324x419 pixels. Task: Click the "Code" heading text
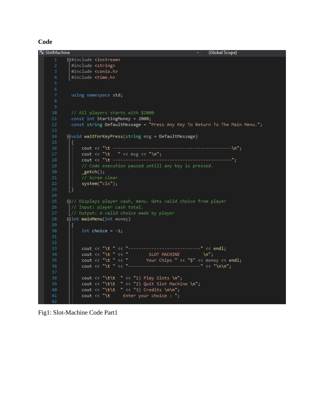click(x=45, y=42)
